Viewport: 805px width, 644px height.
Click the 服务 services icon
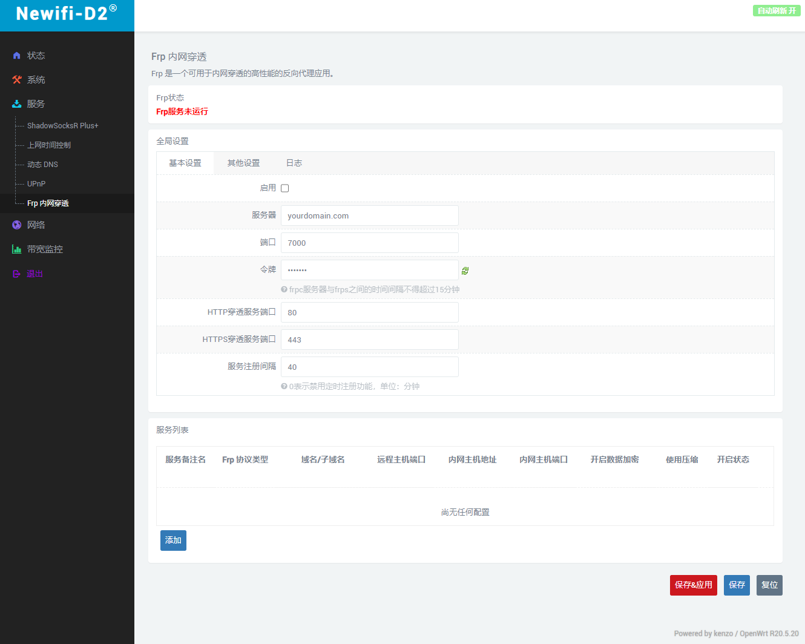pos(16,103)
